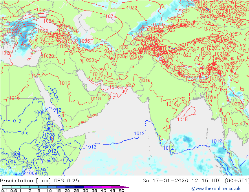The image size is (249, 192).
Task: Click the 2–5 mm legend color
Action: (x=34, y=187)
